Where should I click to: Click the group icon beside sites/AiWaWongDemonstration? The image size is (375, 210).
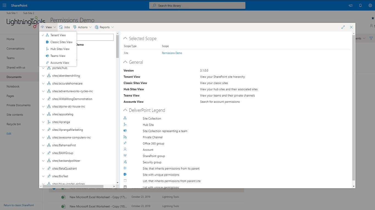coord(49,99)
